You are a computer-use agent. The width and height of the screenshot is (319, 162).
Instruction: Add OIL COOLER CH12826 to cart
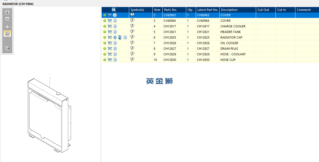point(110,43)
